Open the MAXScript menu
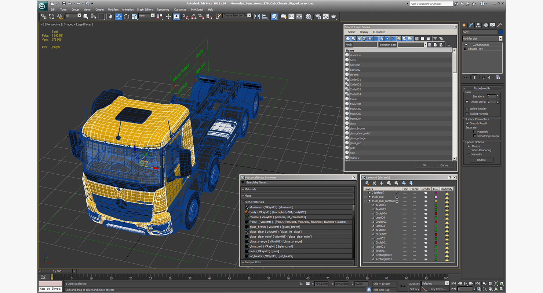543x293 pixels. (197, 10)
